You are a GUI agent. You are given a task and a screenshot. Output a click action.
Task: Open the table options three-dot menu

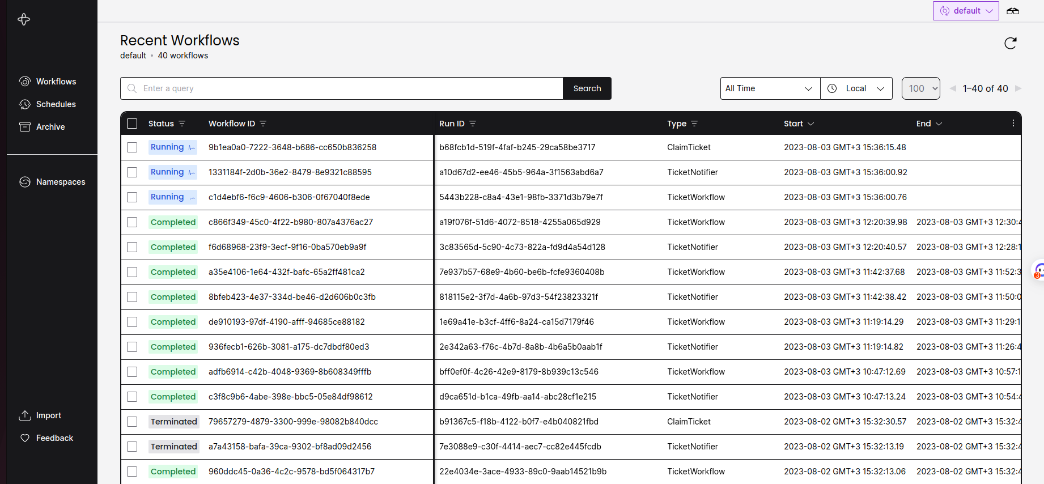click(x=1013, y=123)
